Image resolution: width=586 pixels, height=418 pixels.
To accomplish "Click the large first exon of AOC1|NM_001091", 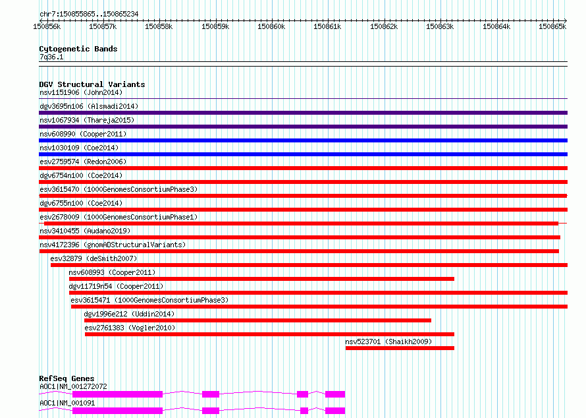I will [117, 411].
